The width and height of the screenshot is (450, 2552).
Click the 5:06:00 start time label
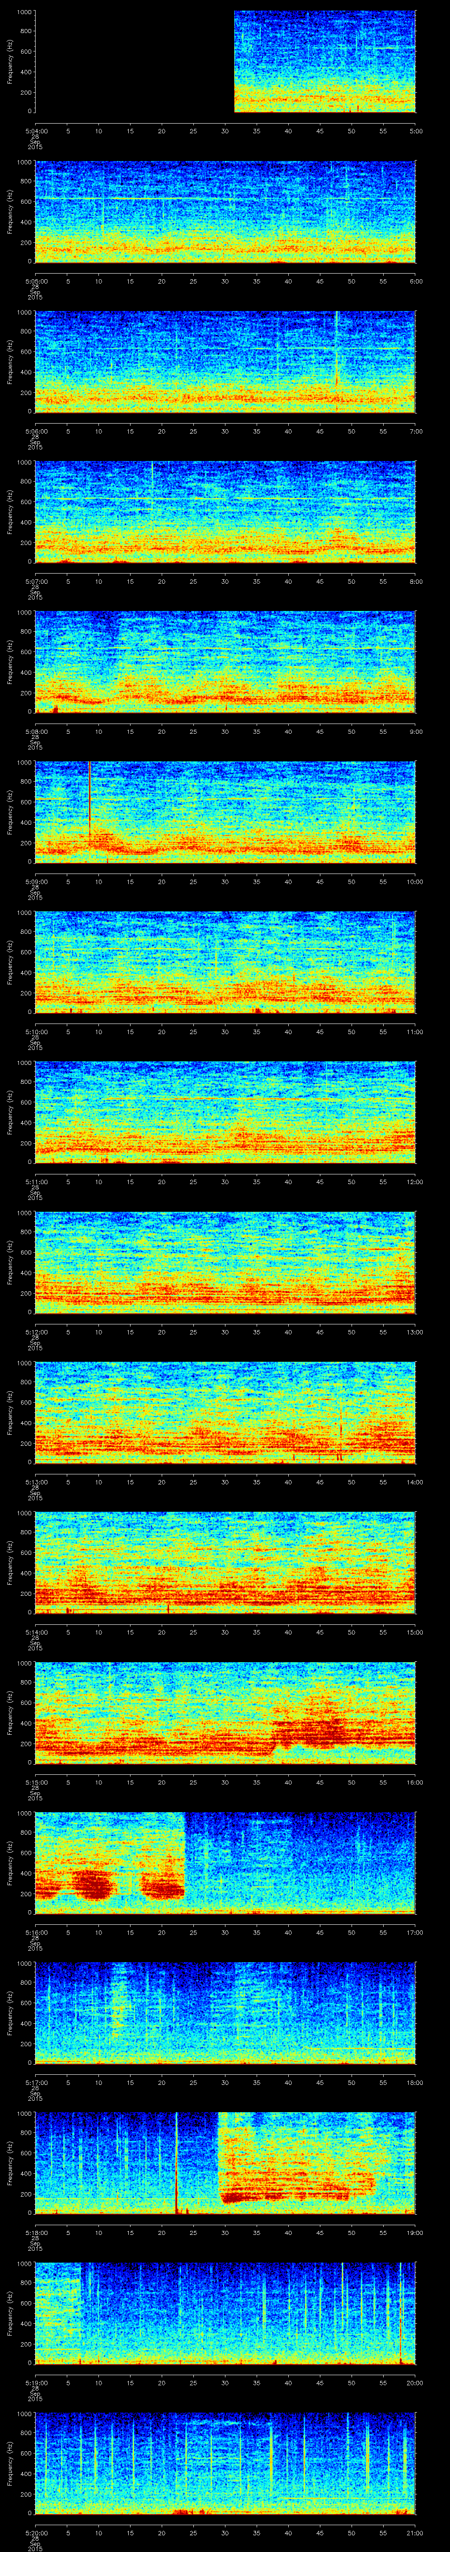[36, 431]
